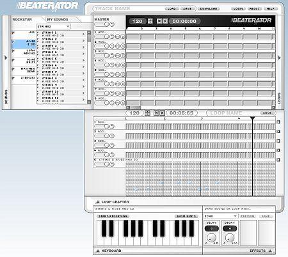This screenshot has height=257, width=288.
Task: Switch to the My Sounds tab
Action: click(x=58, y=19)
